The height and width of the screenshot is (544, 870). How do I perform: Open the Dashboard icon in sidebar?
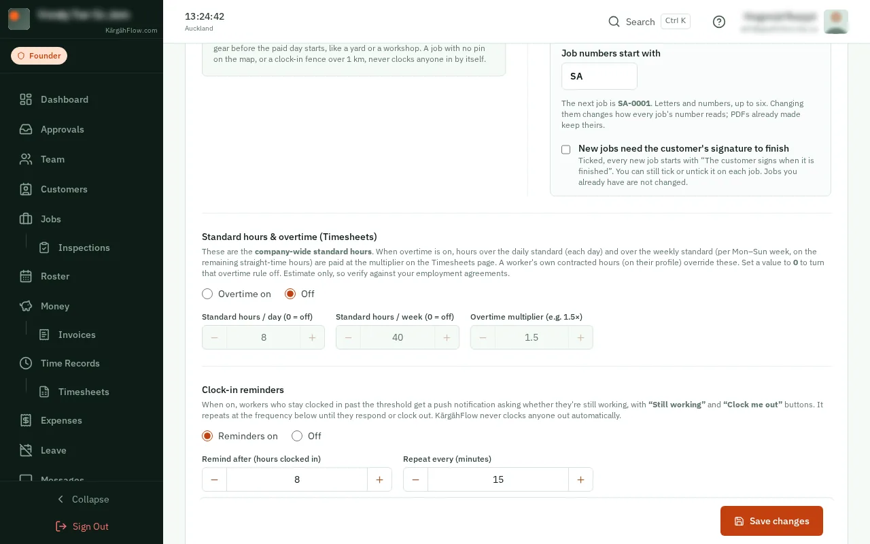tap(26, 99)
